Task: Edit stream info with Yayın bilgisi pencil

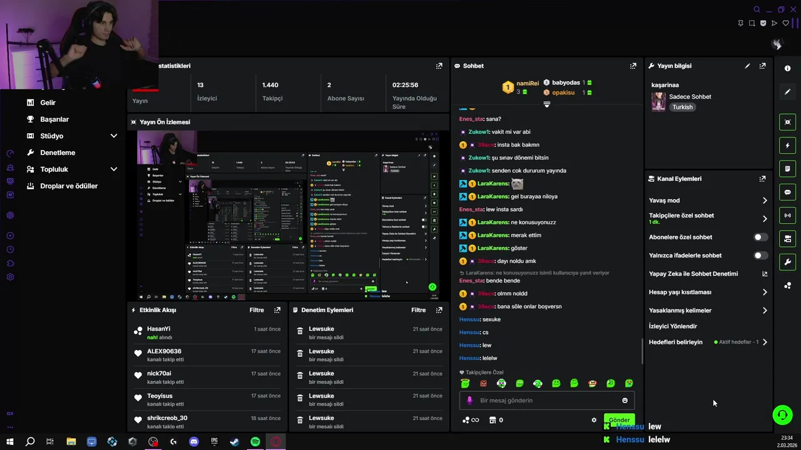Action: 747,66
